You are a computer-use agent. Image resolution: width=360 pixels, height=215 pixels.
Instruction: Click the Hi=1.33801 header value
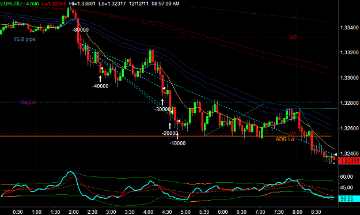[x=82, y=3]
